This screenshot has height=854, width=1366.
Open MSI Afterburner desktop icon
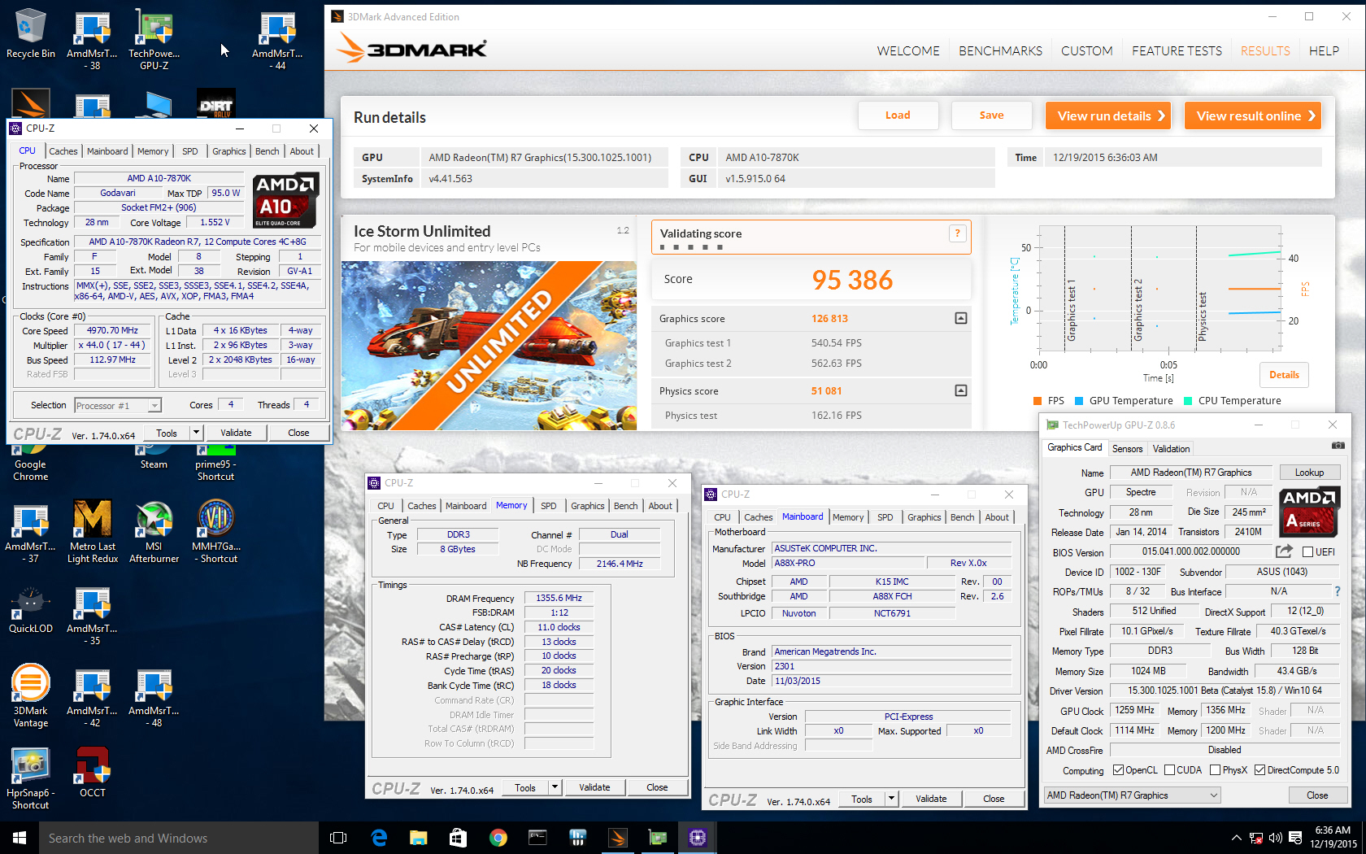pyautogui.click(x=154, y=531)
